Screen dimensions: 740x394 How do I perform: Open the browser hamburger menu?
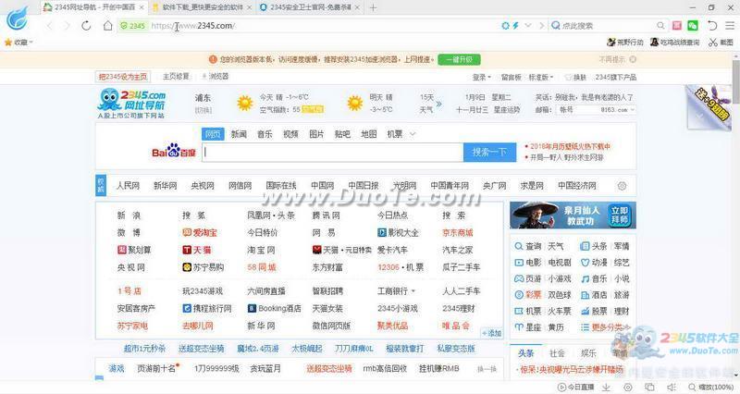pyautogui.click(x=730, y=26)
